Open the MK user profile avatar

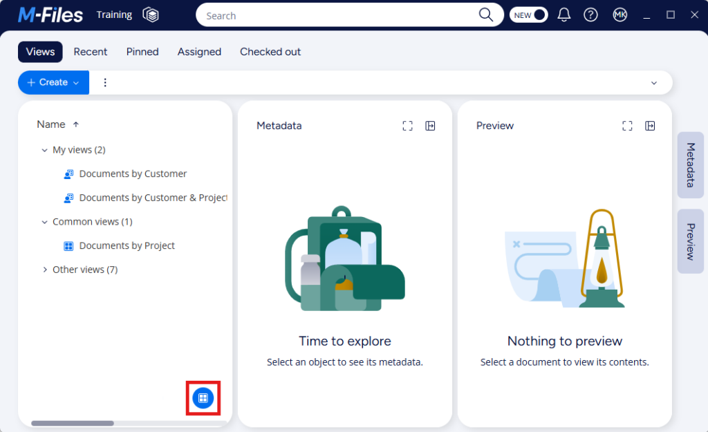coord(619,15)
